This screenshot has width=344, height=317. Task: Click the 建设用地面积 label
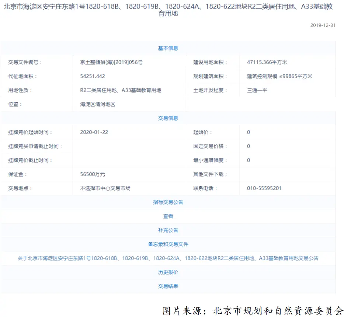point(210,62)
